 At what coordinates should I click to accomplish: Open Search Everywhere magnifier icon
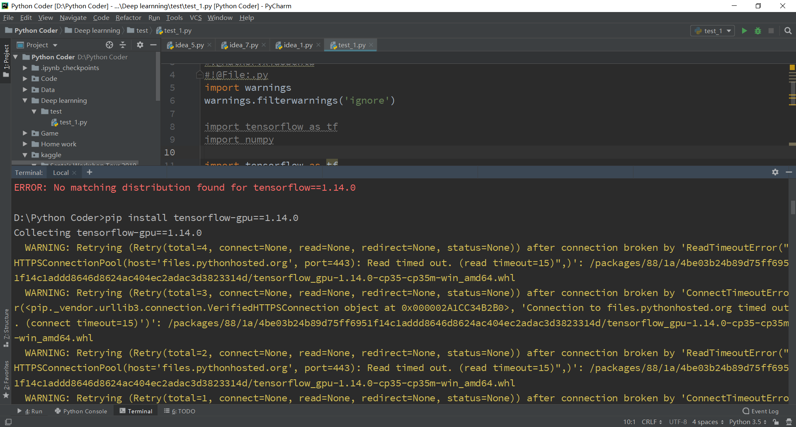pos(788,31)
